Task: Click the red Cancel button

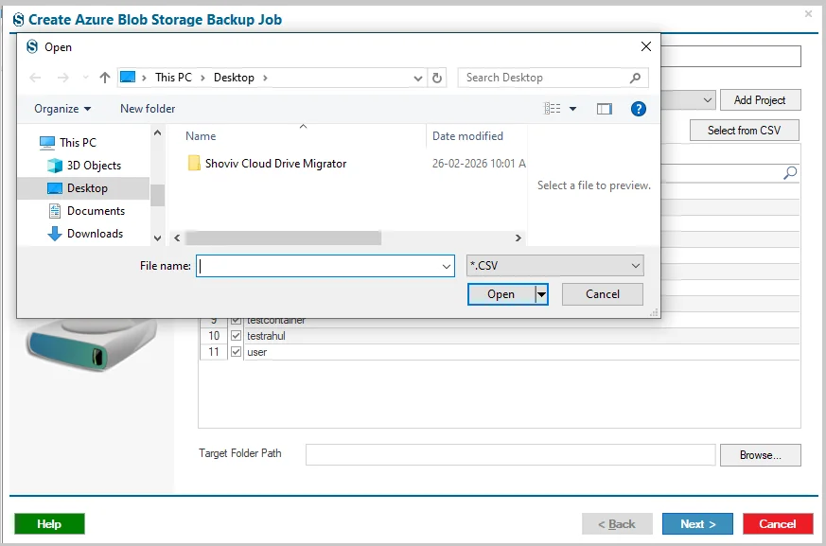Action: click(778, 524)
